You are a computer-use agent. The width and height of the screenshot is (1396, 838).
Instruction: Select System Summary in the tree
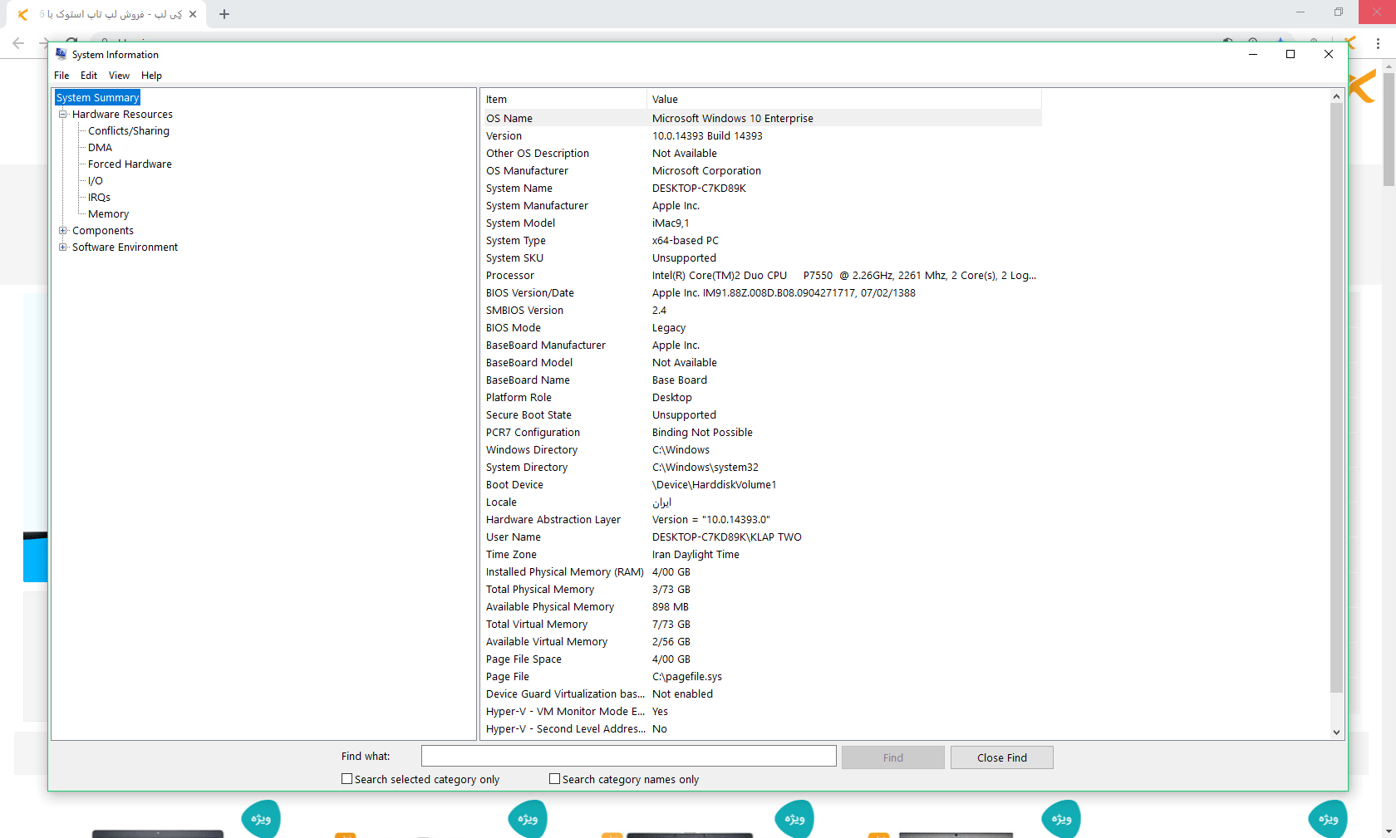click(x=97, y=98)
